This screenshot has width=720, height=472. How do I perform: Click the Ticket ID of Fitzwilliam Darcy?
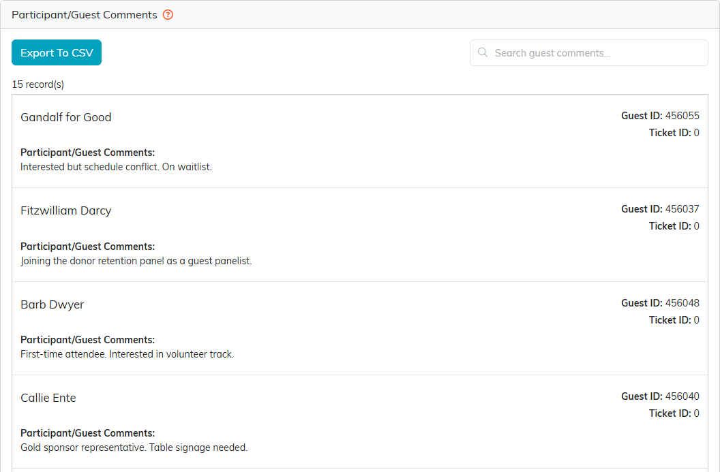click(674, 226)
